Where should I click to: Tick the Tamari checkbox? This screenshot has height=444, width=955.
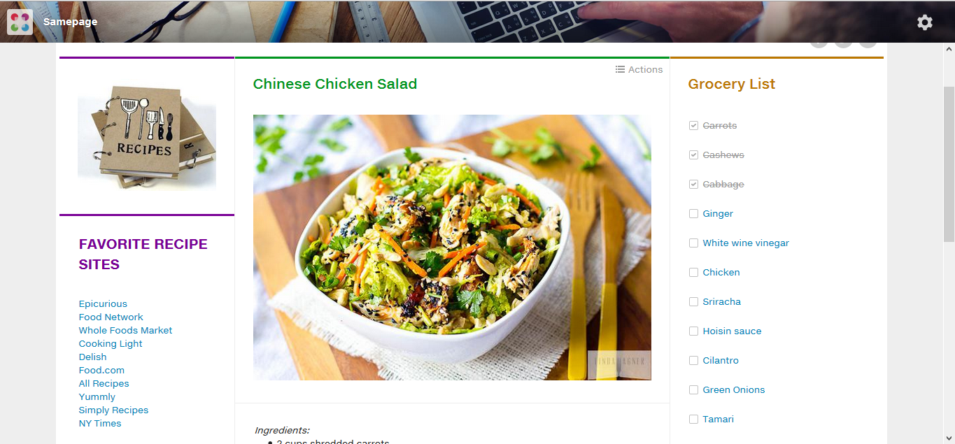(x=693, y=420)
